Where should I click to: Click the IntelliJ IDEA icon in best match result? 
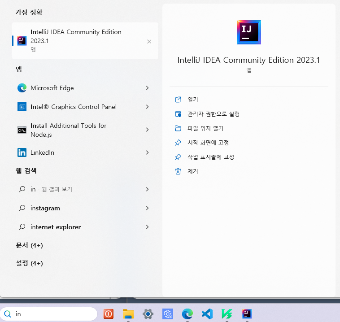pyautogui.click(x=22, y=41)
